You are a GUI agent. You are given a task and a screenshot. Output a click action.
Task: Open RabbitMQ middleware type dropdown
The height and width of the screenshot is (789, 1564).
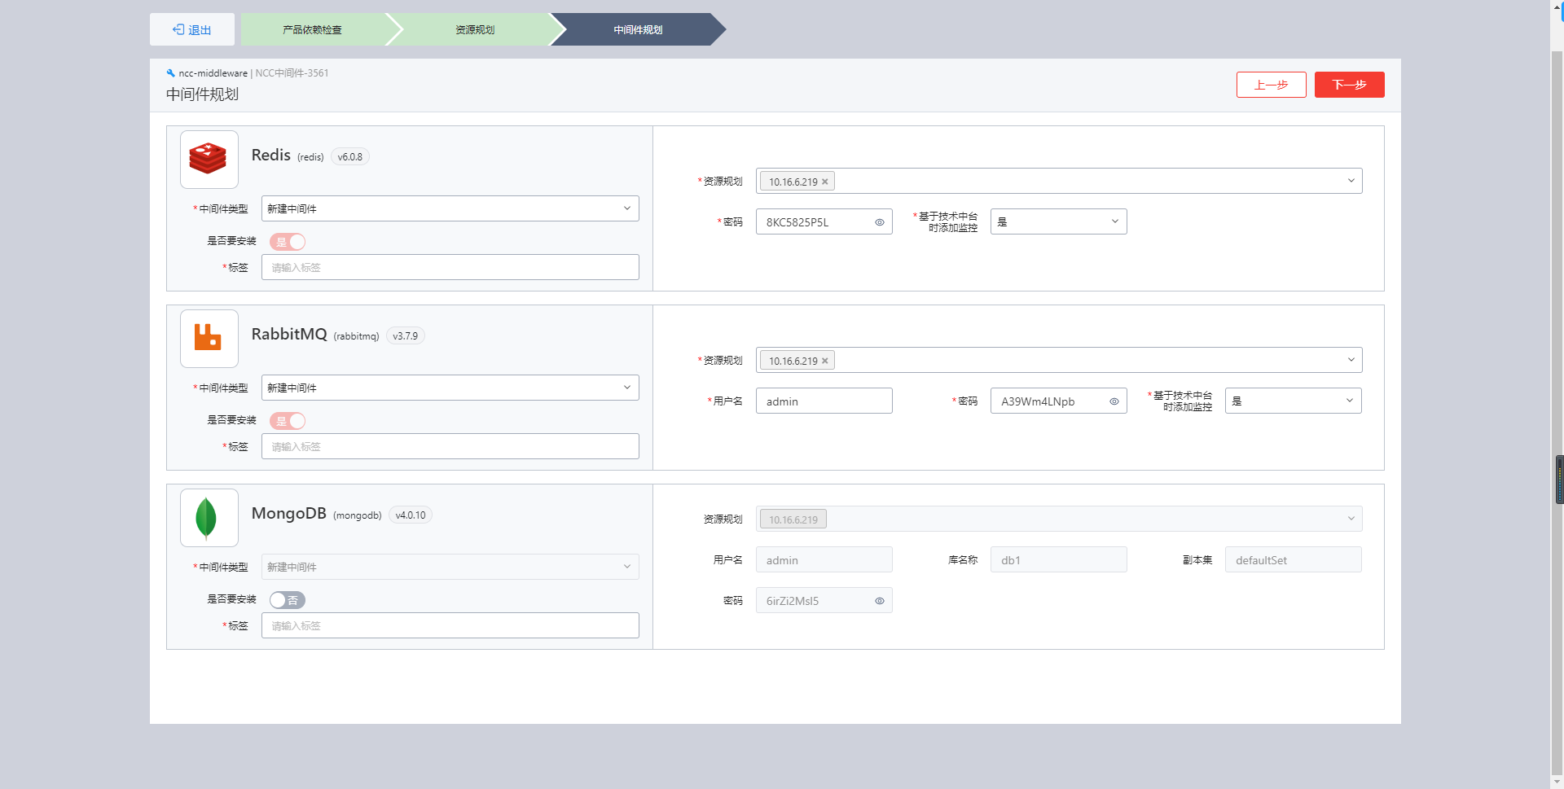[450, 388]
